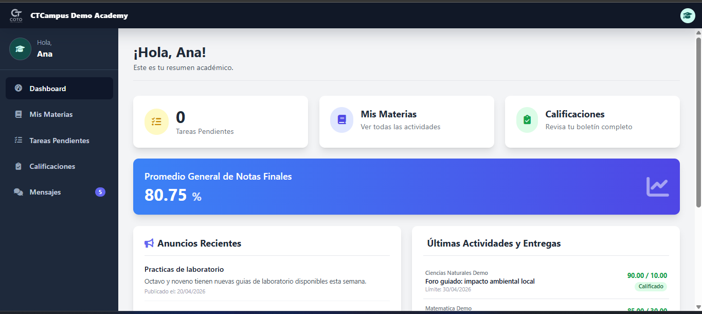The width and height of the screenshot is (702, 314).
Task: Click the scrollbar up arrow
Action: coord(698,32)
